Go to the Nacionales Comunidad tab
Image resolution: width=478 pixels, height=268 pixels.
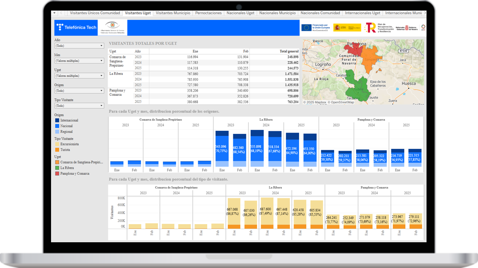pyautogui.click(x=320, y=13)
